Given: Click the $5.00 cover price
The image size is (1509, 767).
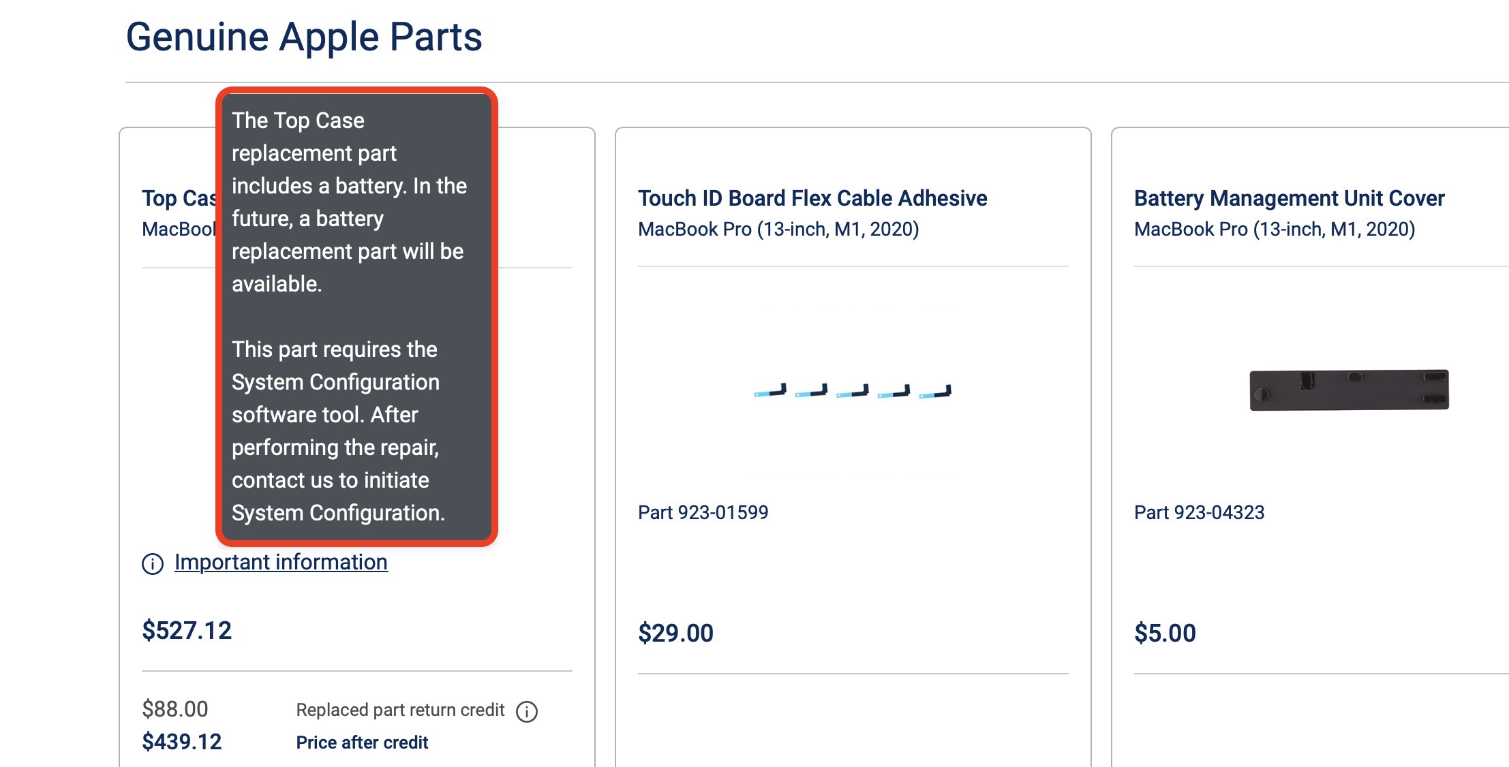Looking at the screenshot, I should tap(1165, 633).
